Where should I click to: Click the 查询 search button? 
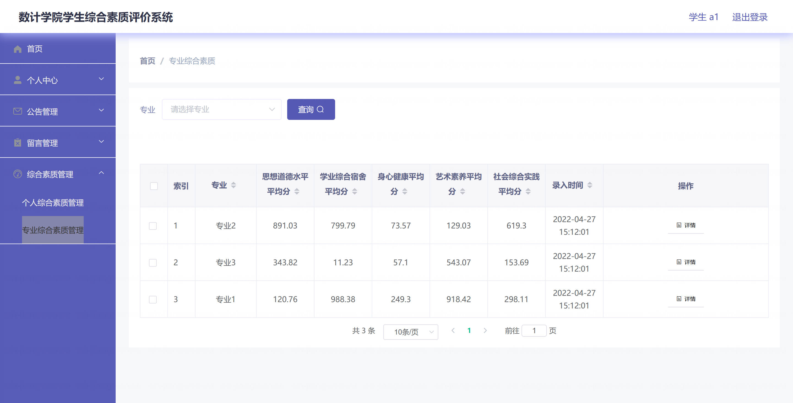click(x=311, y=109)
